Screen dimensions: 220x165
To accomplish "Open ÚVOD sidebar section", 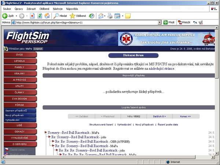I will point(20,55).
